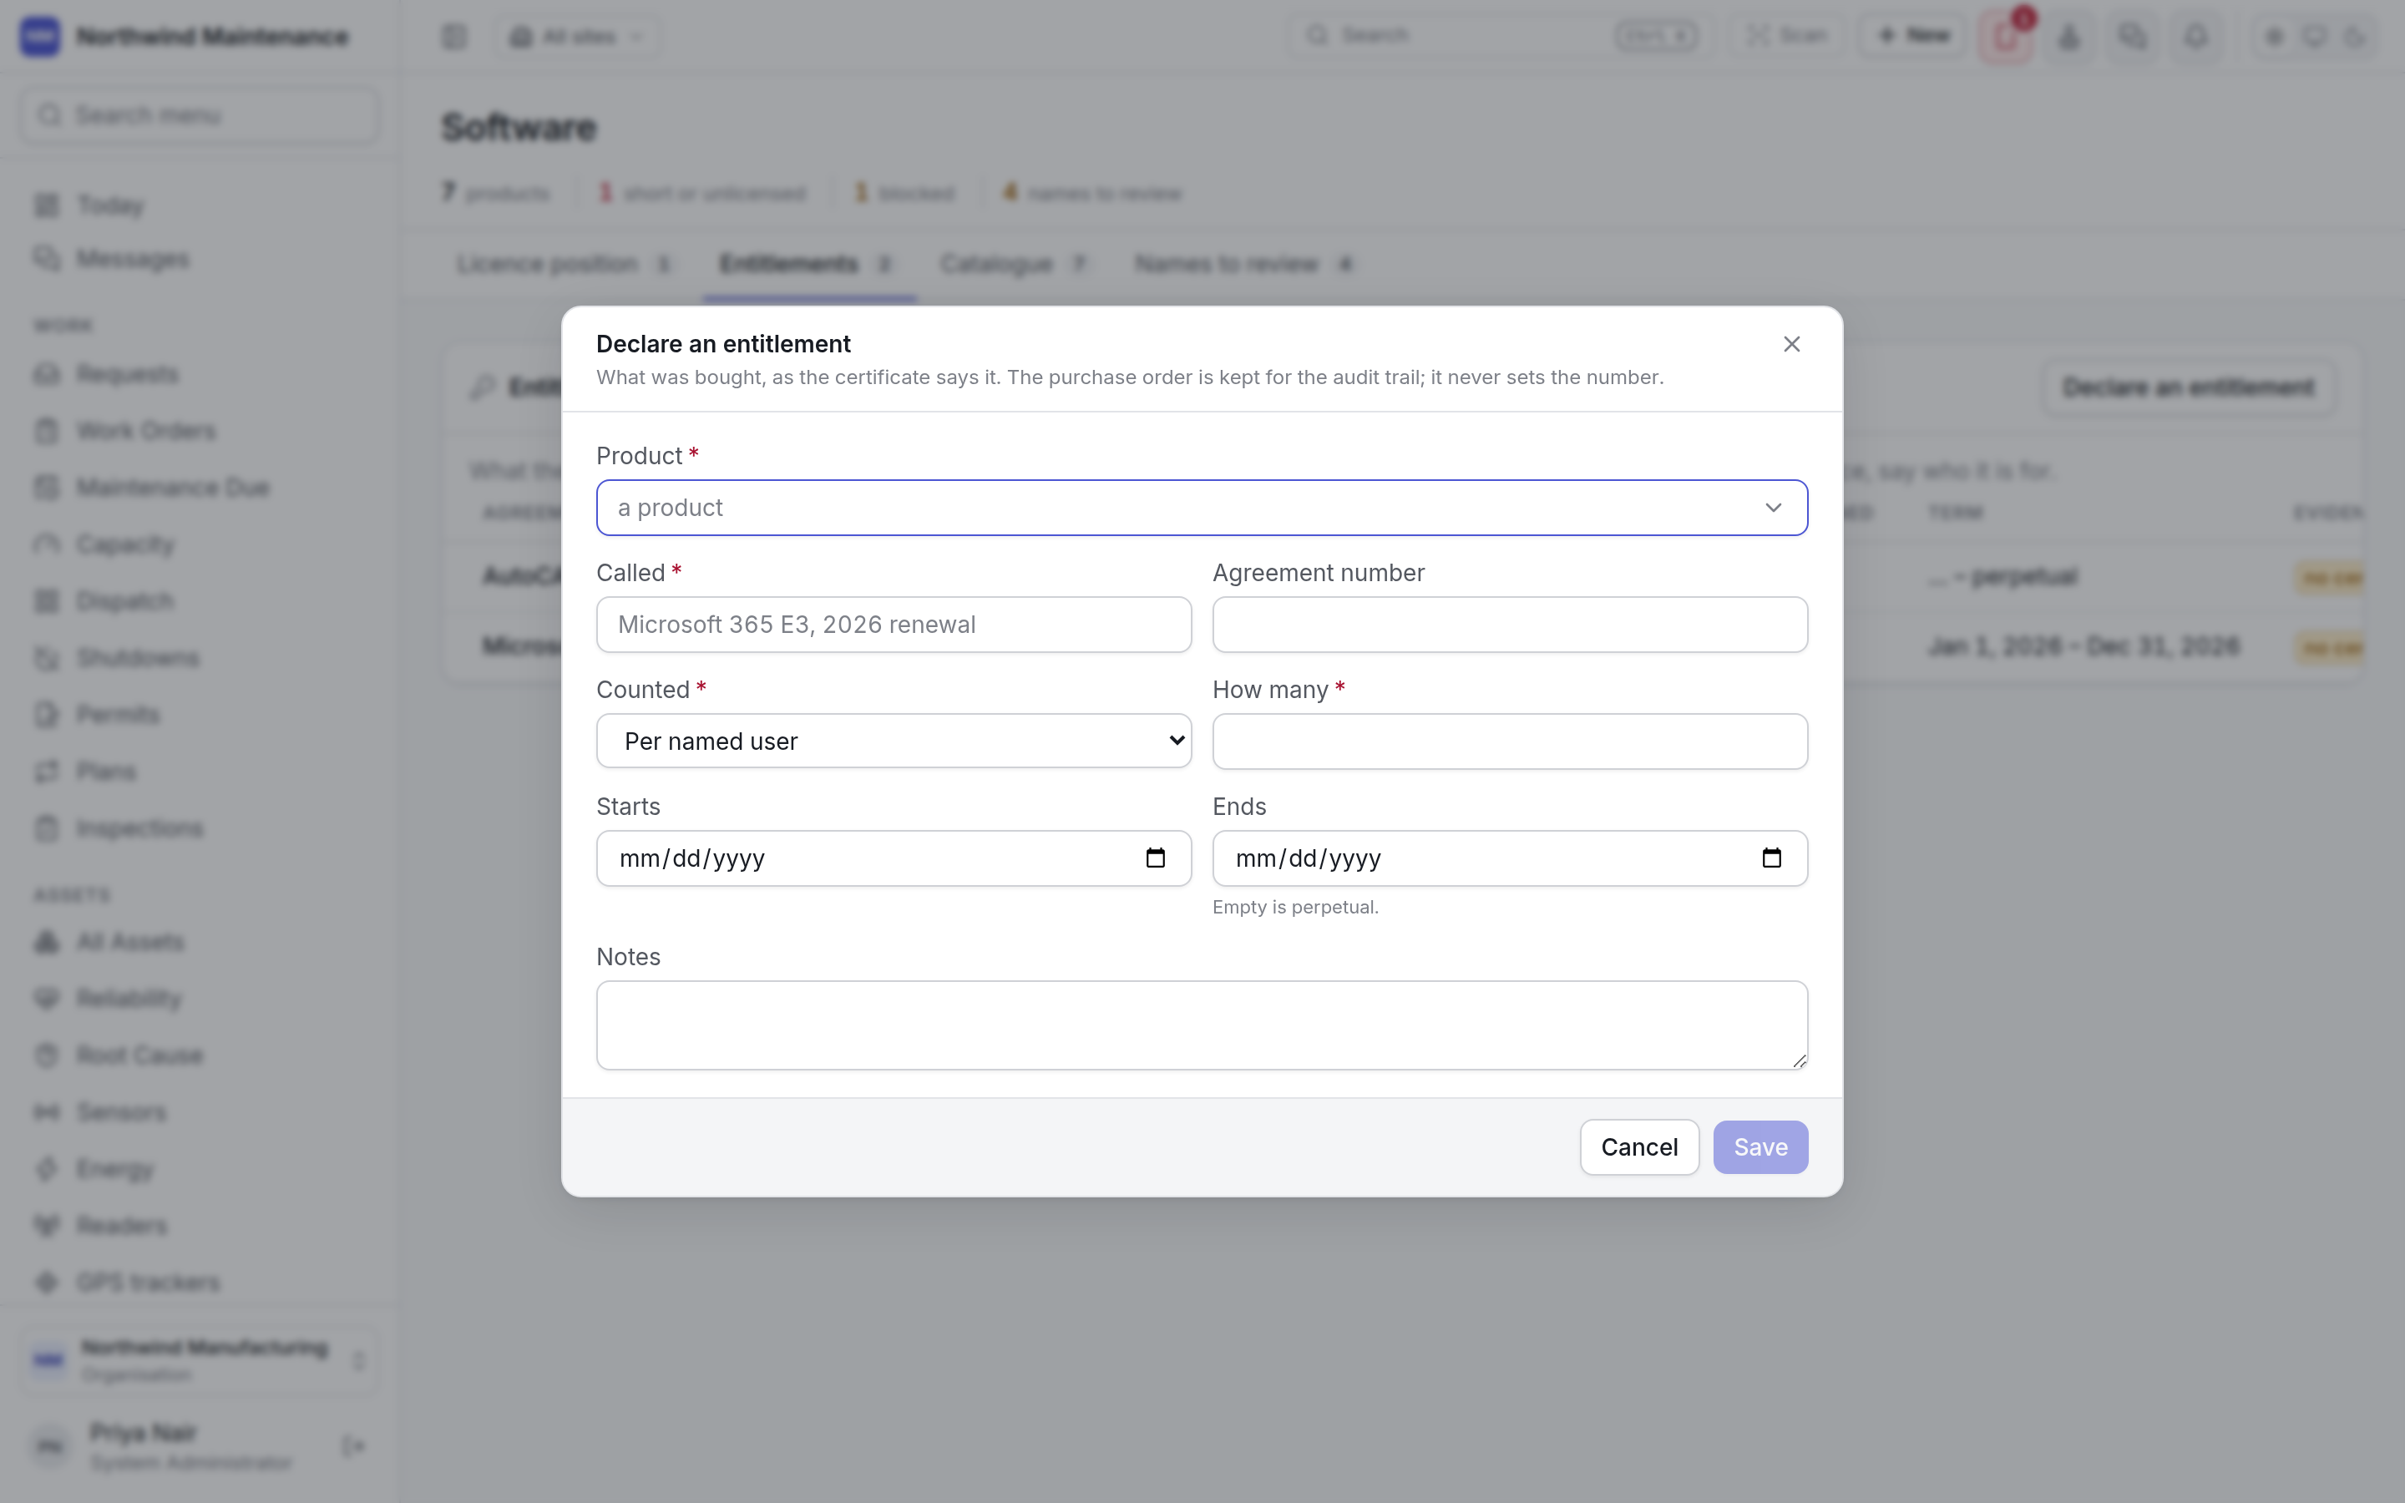Open Today in sidebar
This screenshot has height=1503, width=2405.
199,205
